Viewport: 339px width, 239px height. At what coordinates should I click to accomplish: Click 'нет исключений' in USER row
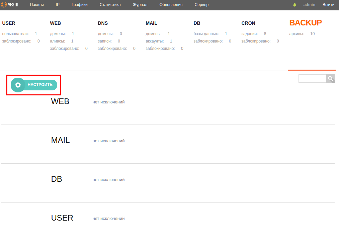coord(108,219)
